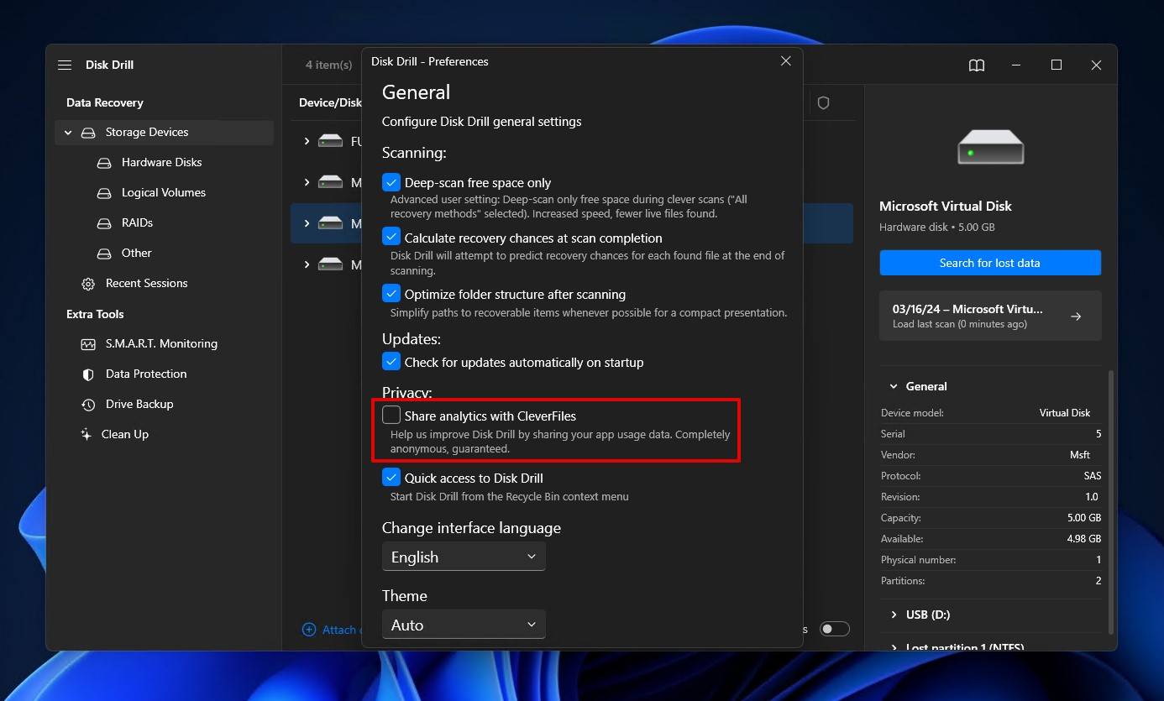Select Hardware Disks in sidebar
The image size is (1164, 701).
click(161, 162)
